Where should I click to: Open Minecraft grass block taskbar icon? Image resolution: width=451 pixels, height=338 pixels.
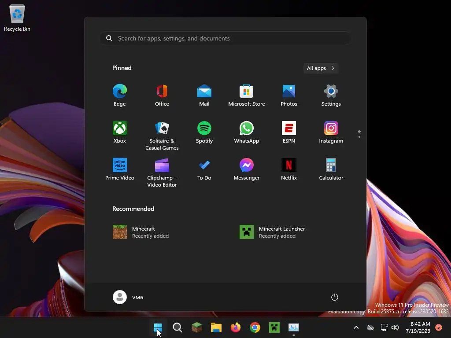(x=197, y=327)
